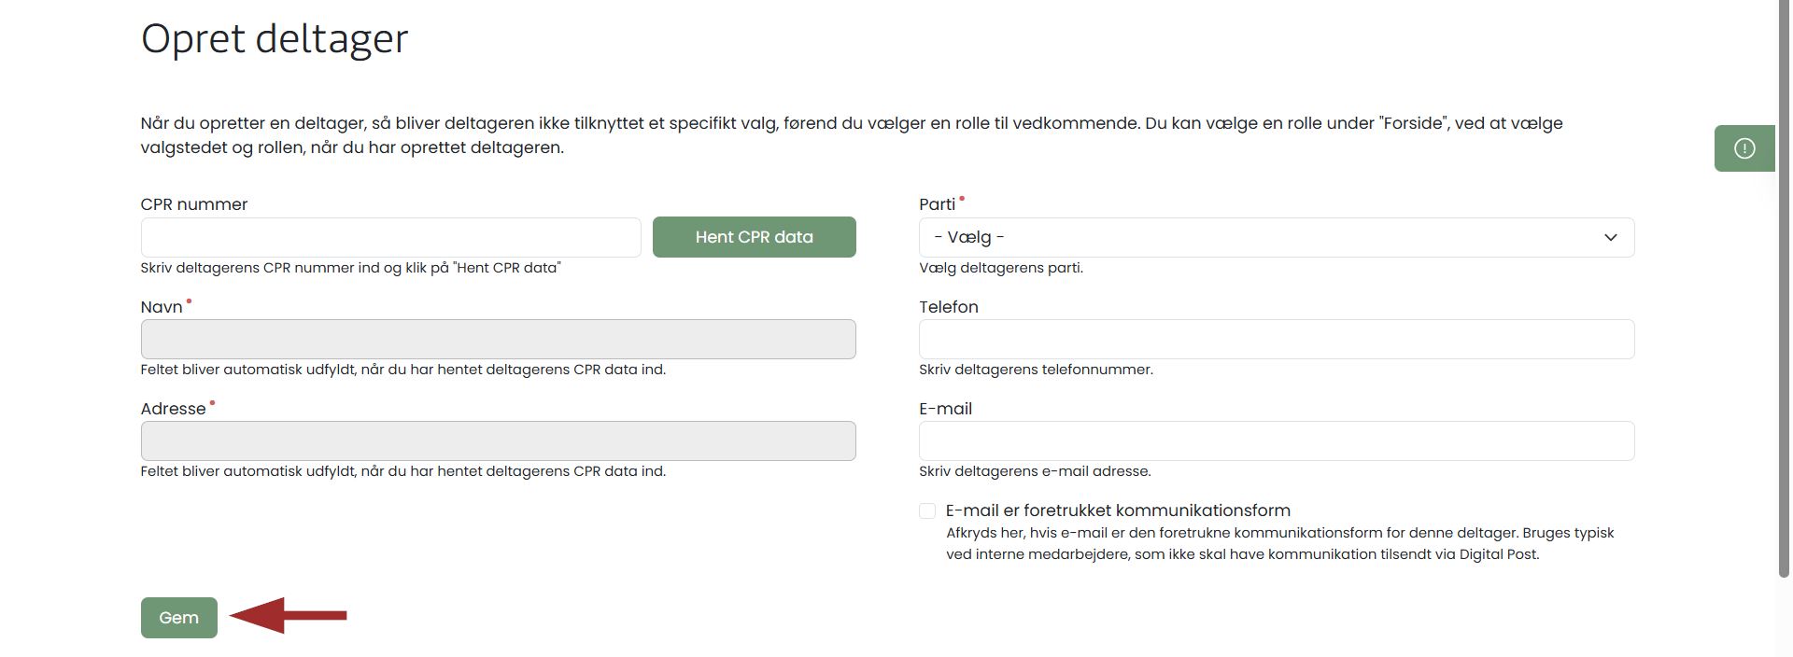The width and height of the screenshot is (1793, 657).
Task: Focus the CPR nummer input field
Action: pos(390,238)
